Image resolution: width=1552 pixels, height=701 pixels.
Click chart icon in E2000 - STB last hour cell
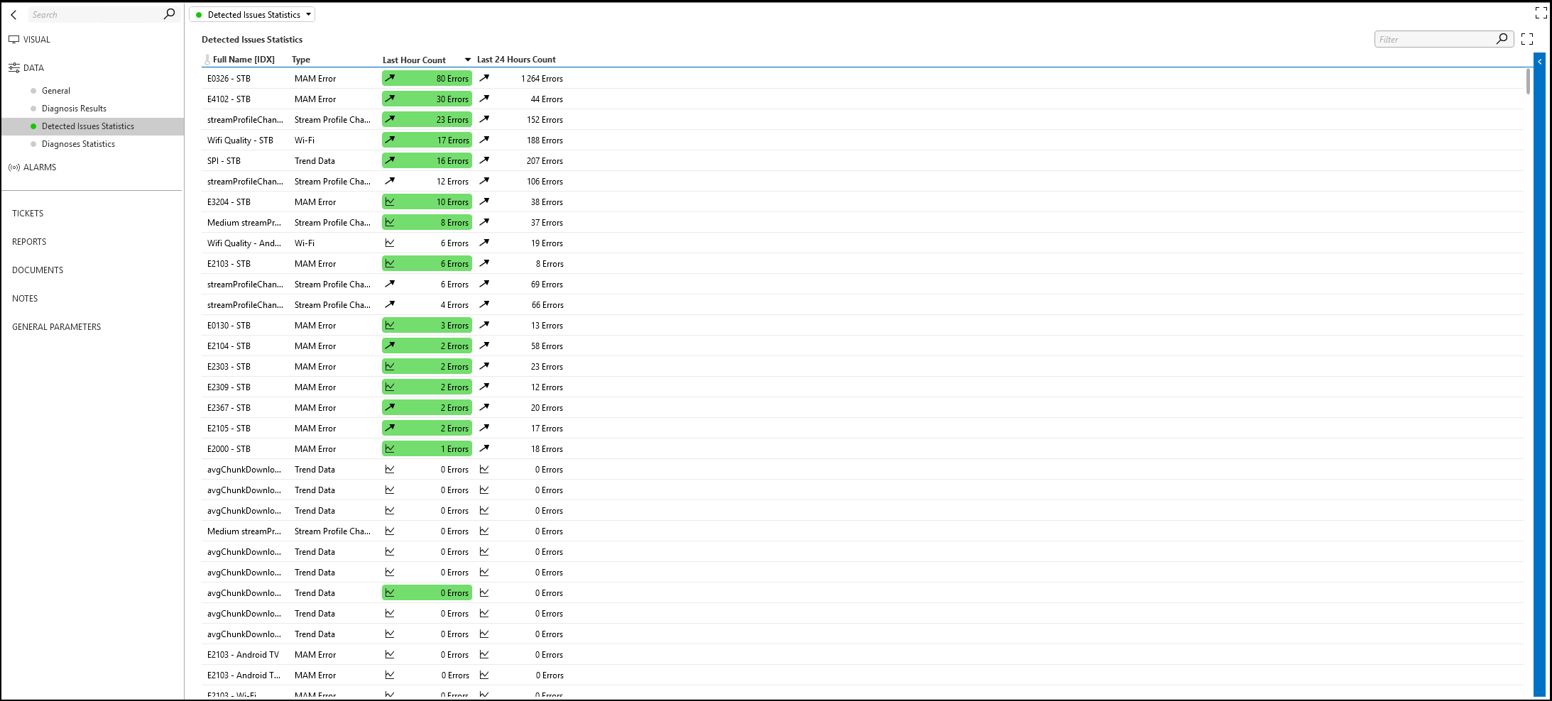point(390,448)
